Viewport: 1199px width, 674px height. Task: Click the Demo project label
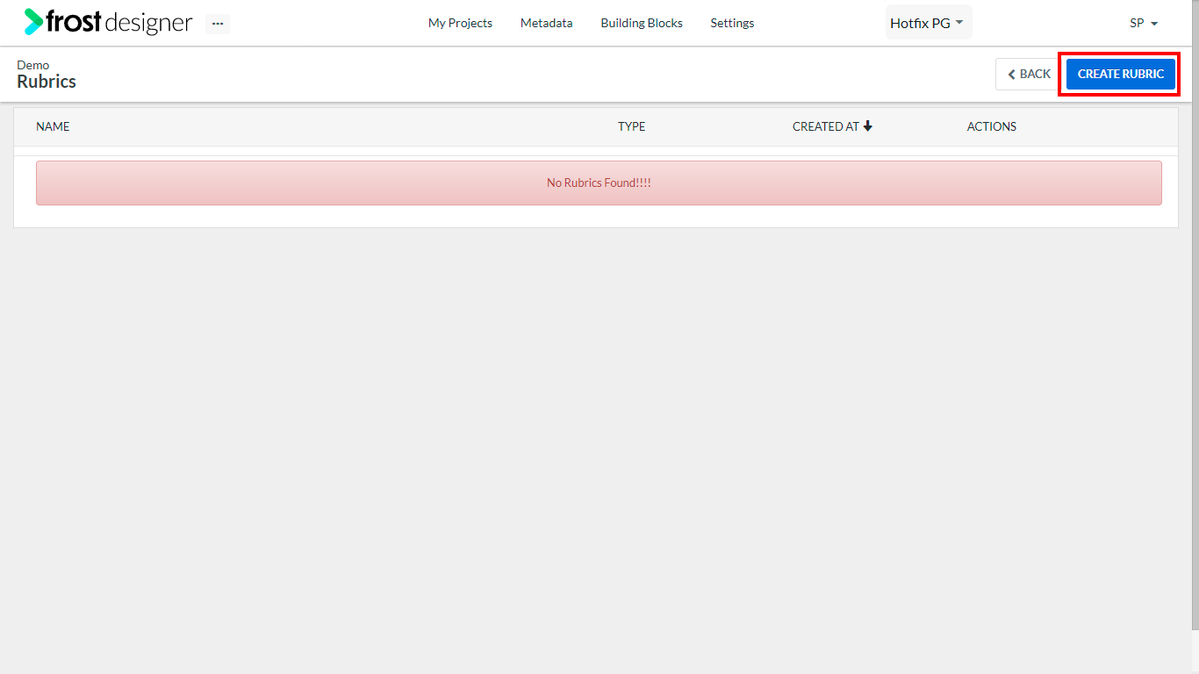tap(33, 65)
